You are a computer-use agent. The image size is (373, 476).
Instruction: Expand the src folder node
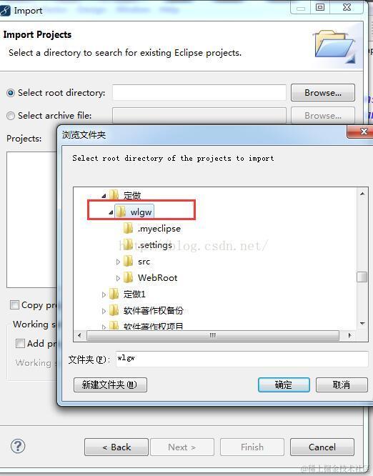[x=118, y=262]
